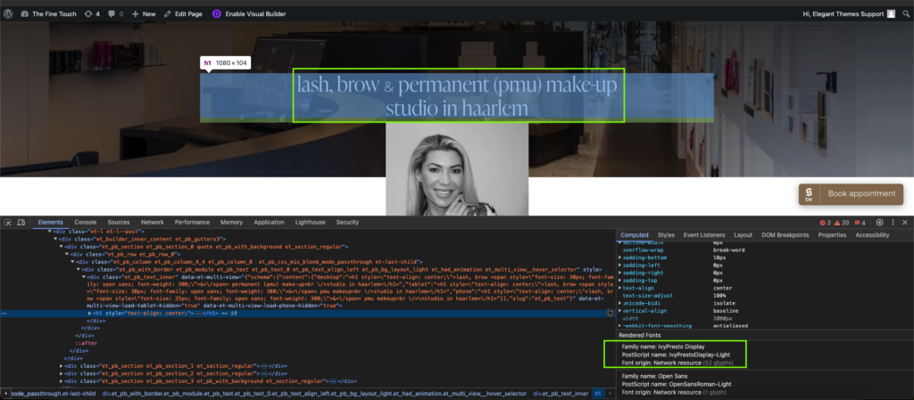Open DevTools three-dot customize menu
Image resolution: width=914 pixels, height=400 pixels.
pyautogui.click(x=893, y=222)
